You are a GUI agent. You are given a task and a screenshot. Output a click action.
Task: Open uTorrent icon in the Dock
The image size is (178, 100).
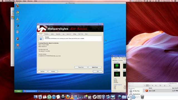pos(49,97)
